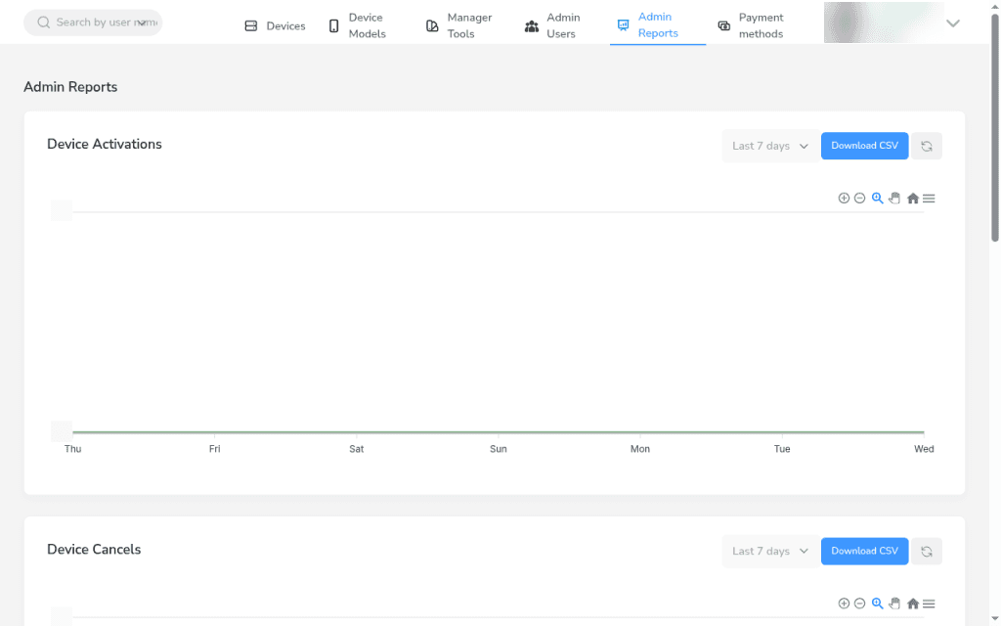Click the Admin Reports page title
Viewport: 1001px width, 626px height.
click(x=70, y=87)
